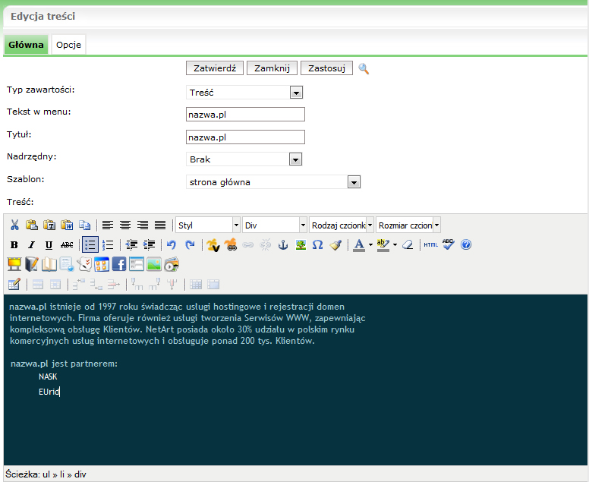Remove formatting with the eraser icon
Screen dimensions: 589x482
(x=408, y=245)
